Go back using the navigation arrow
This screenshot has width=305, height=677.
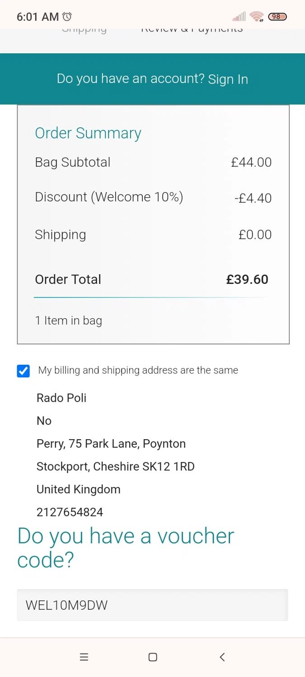pos(222,657)
